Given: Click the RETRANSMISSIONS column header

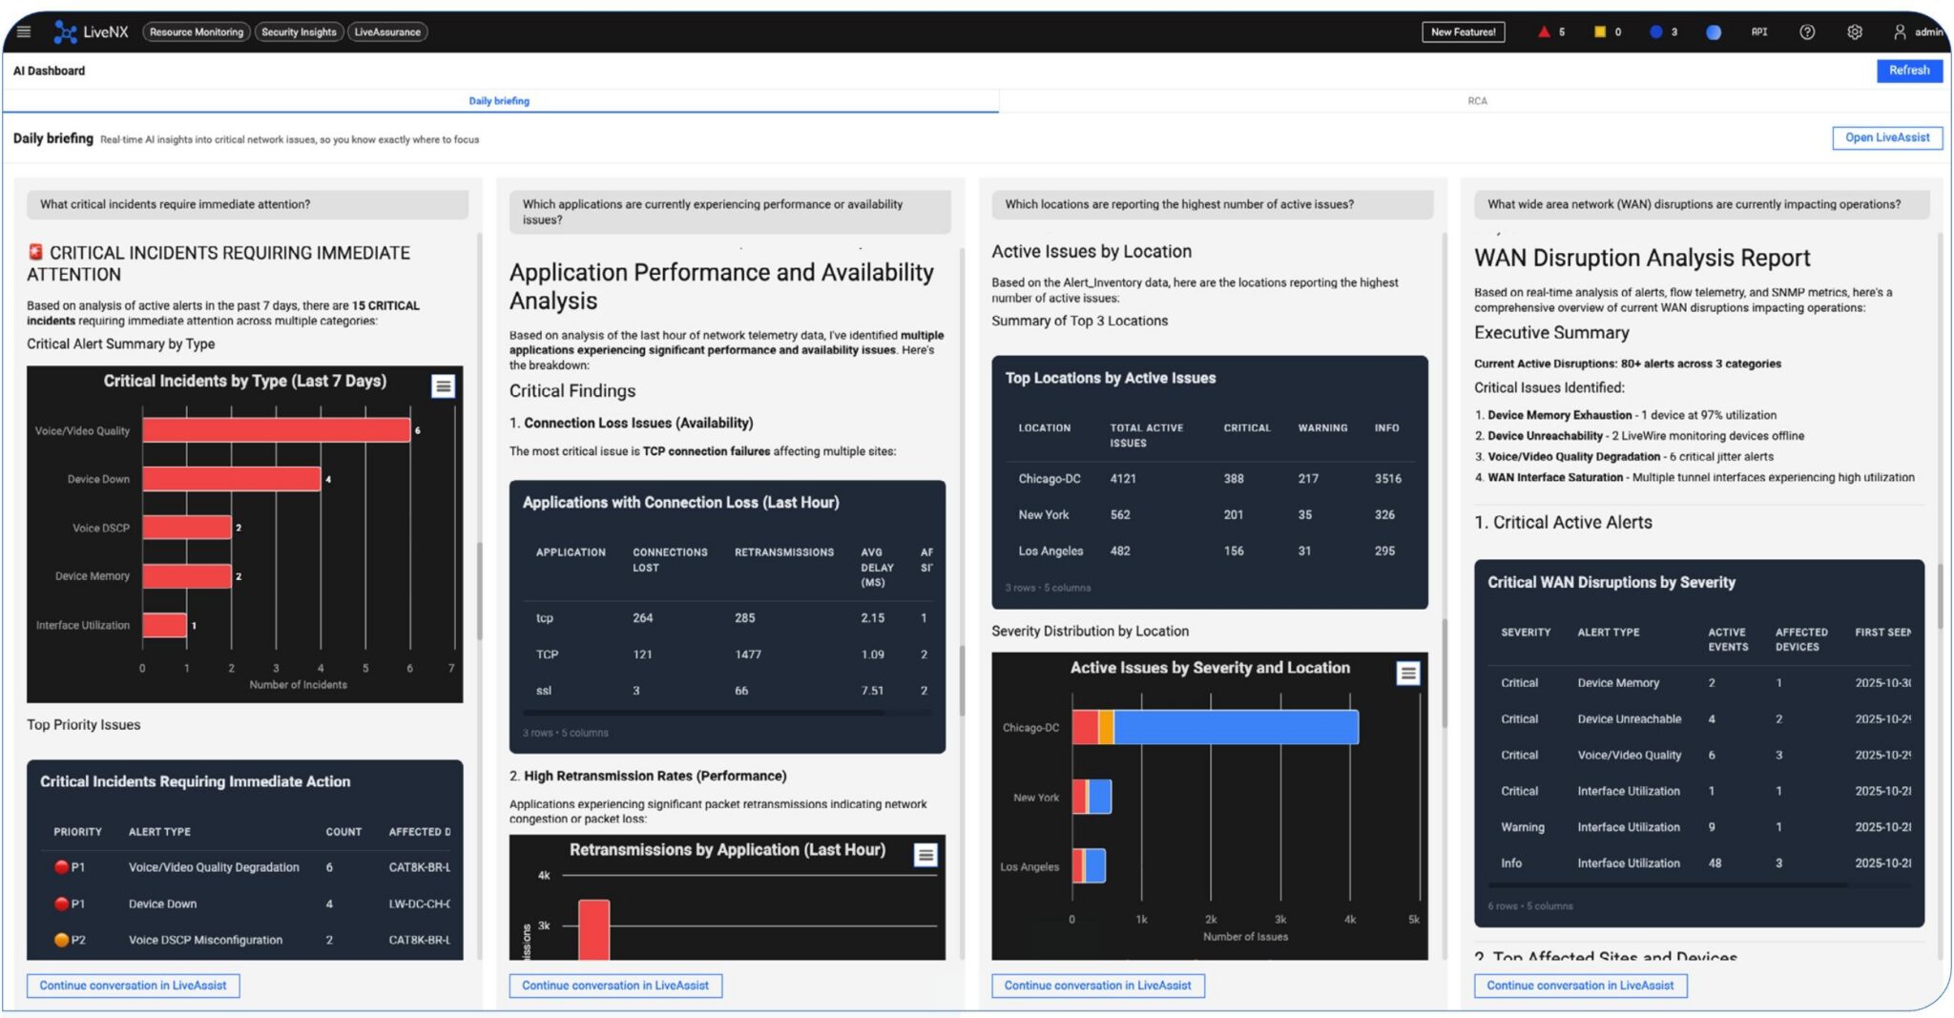Looking at the screenshot, I should click(x=783, y=552).
